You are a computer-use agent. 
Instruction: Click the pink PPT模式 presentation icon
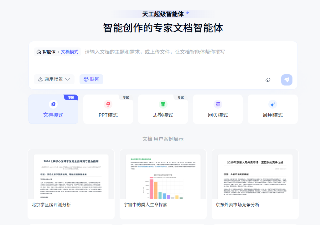coord(108,103)
